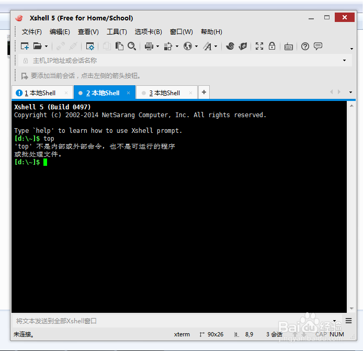The height and width of the screenshot is (351, 363).
Task: Open the 文件(F) menu
Action: click(32, 32)
